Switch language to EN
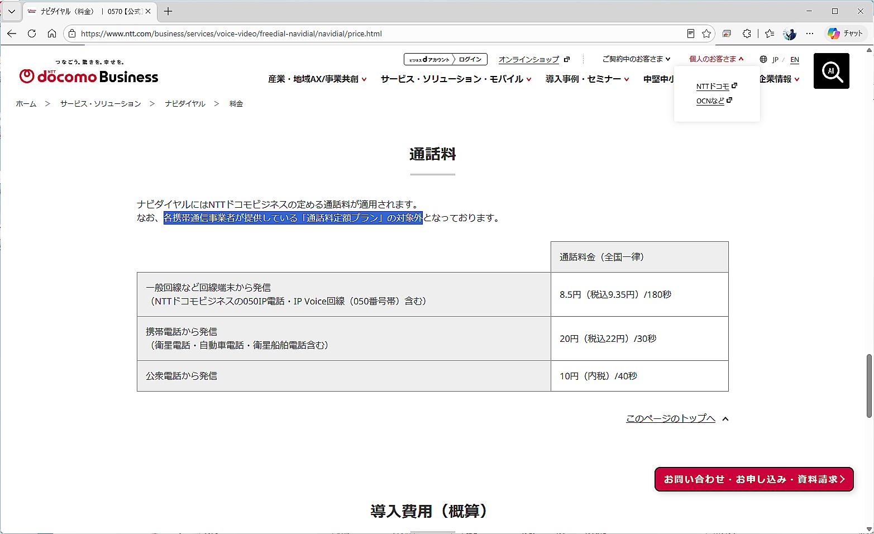Screen dimensions: 874x534 pos(795,60)
